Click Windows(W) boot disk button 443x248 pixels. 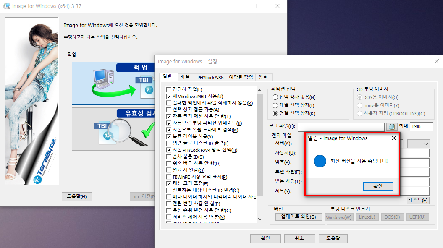click(x=339, y=217)
